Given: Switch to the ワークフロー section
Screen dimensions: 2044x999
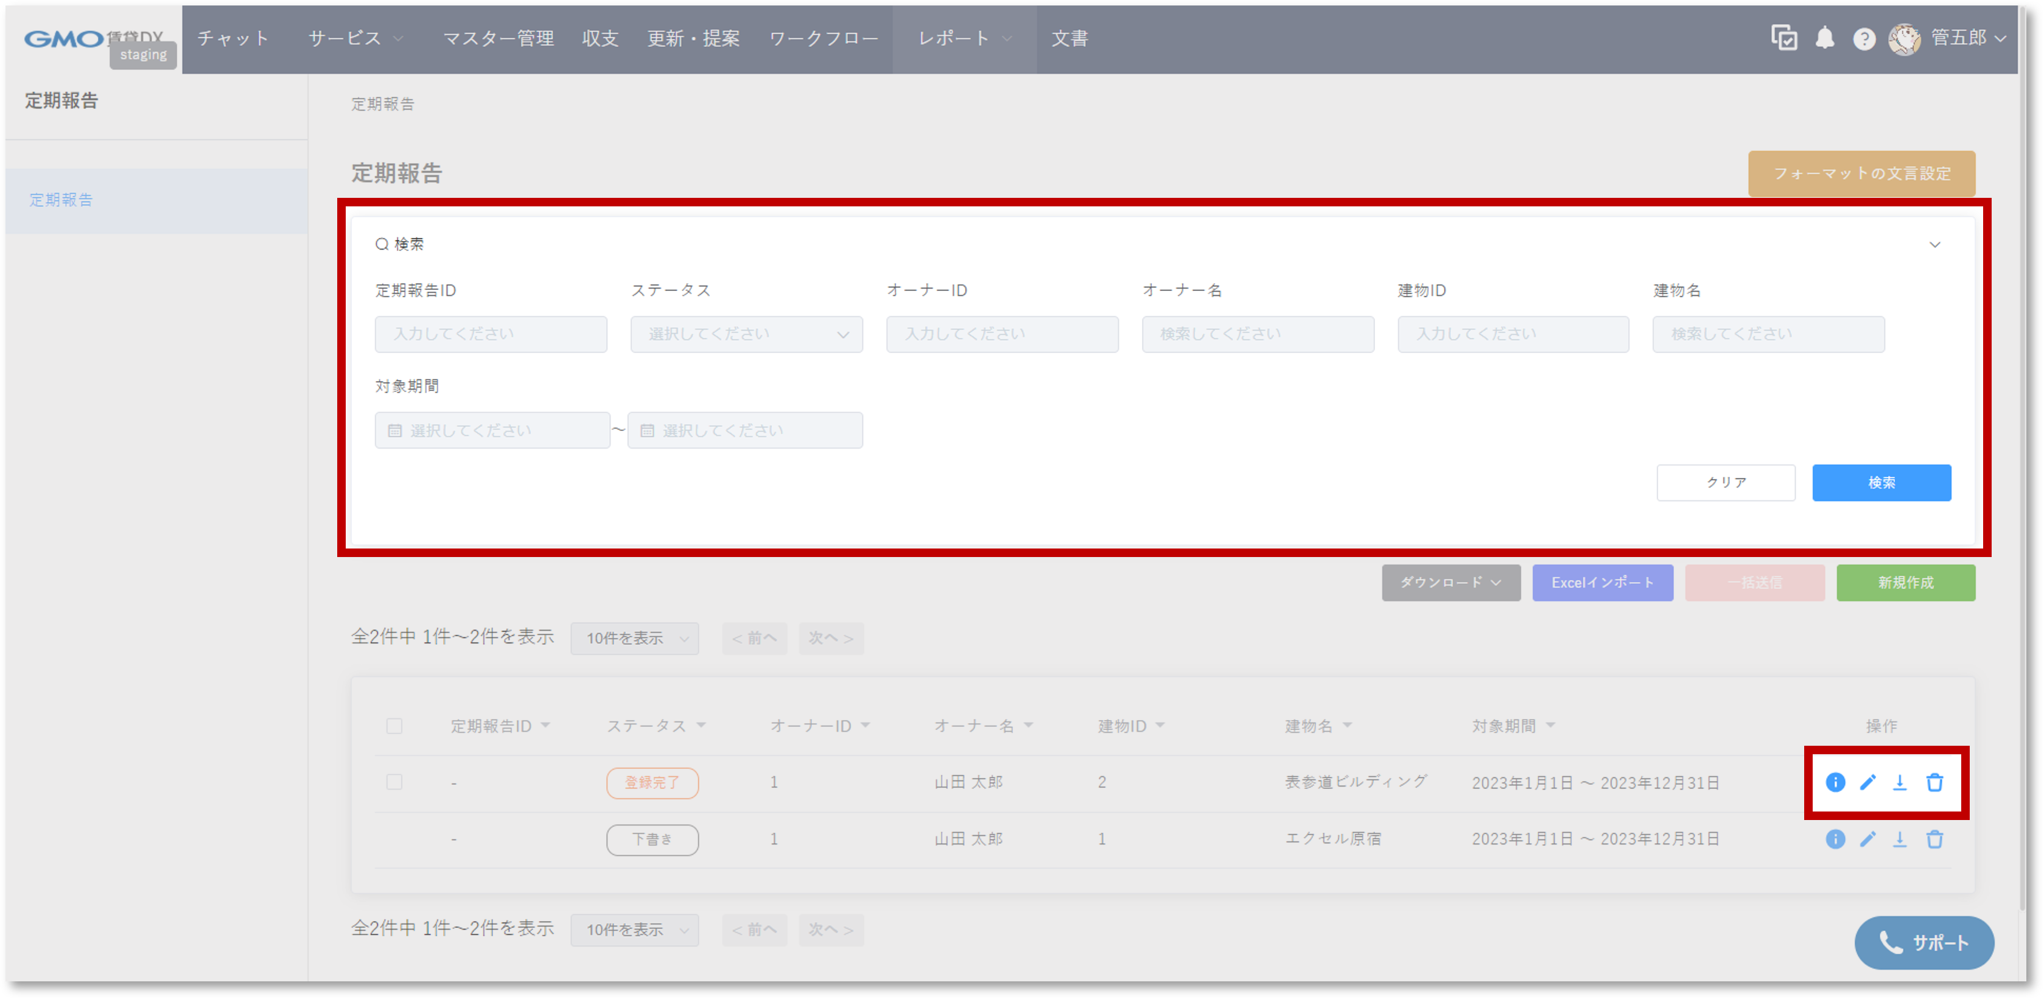Looking at the screenshot, I should 823,38.
